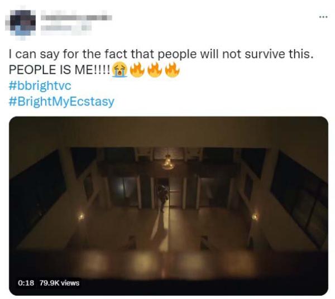Screen dimensions: 335x299
Task: Open the #BrightMyEcstasy hashtag
Action: tap(61, 101)
